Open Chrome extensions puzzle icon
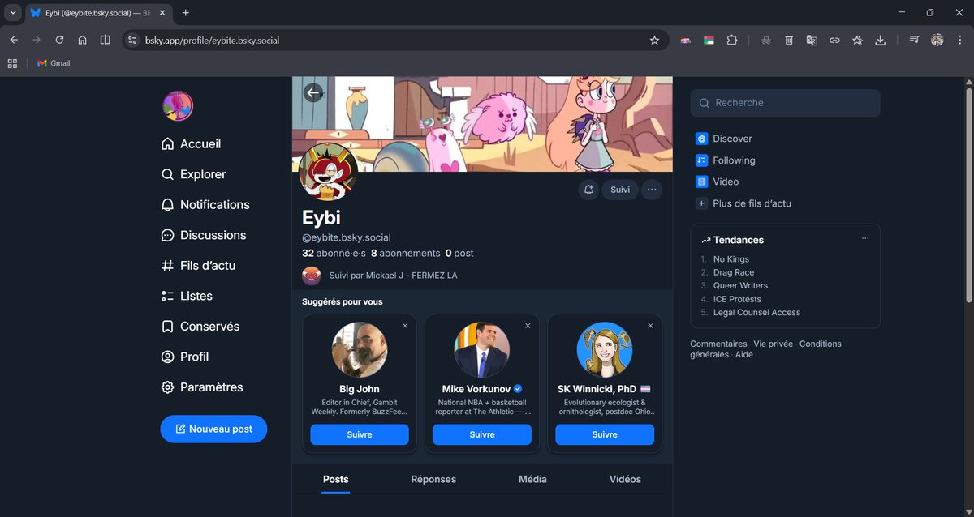 pos(731,40)
